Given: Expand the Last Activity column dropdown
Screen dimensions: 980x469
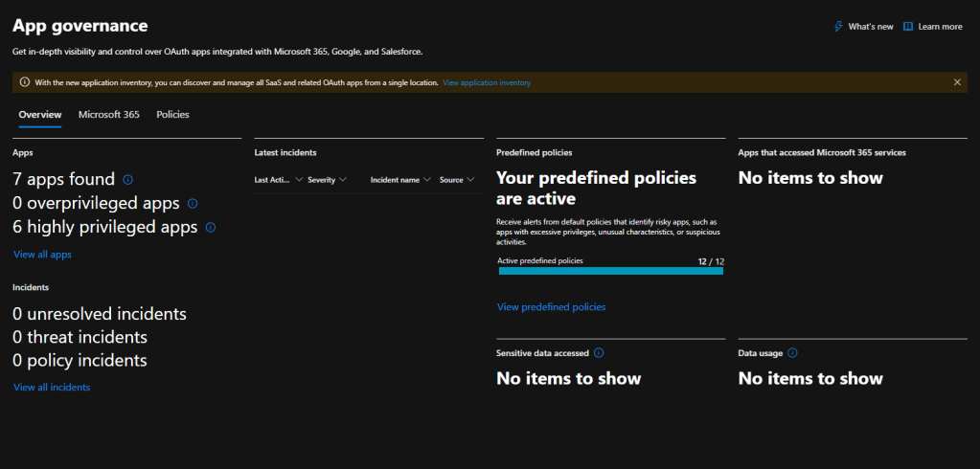Looking at the screenshot, I should [299, 180].
